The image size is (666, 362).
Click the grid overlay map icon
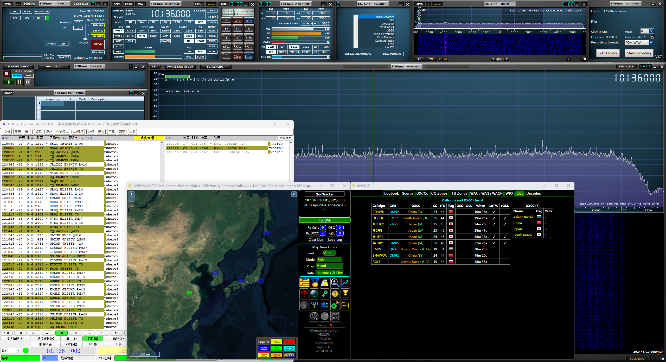[x=325, y=282]
